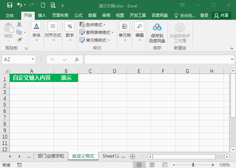Open the clipboard pane launcher
The image size is (236, 168).
click(26, 48)
